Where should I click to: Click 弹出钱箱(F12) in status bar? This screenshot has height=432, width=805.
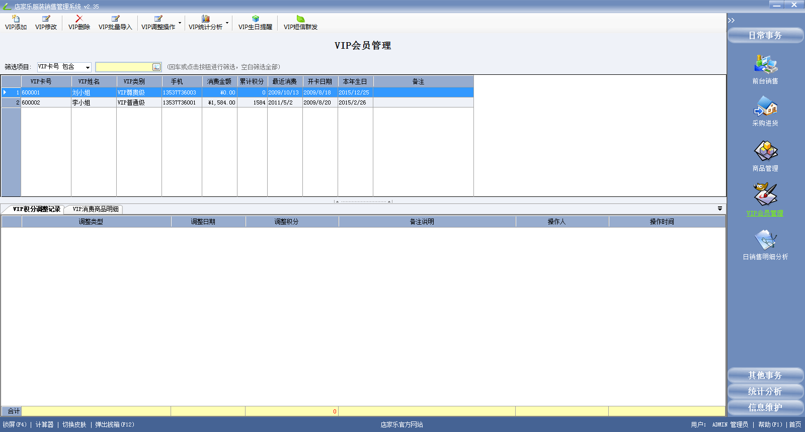115,424
